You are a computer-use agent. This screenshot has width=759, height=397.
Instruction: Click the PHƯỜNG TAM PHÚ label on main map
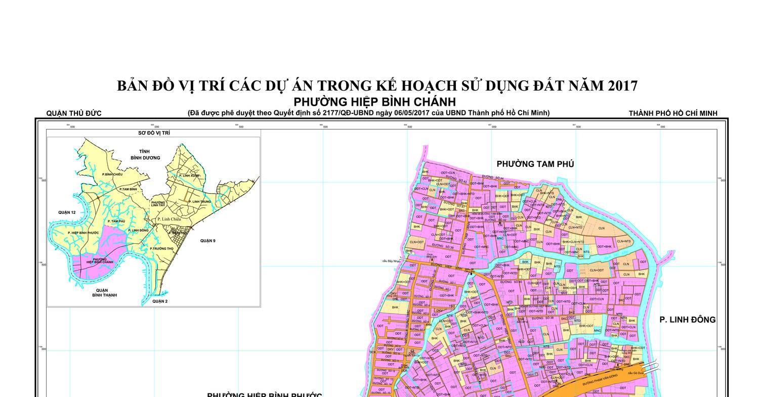535,164
